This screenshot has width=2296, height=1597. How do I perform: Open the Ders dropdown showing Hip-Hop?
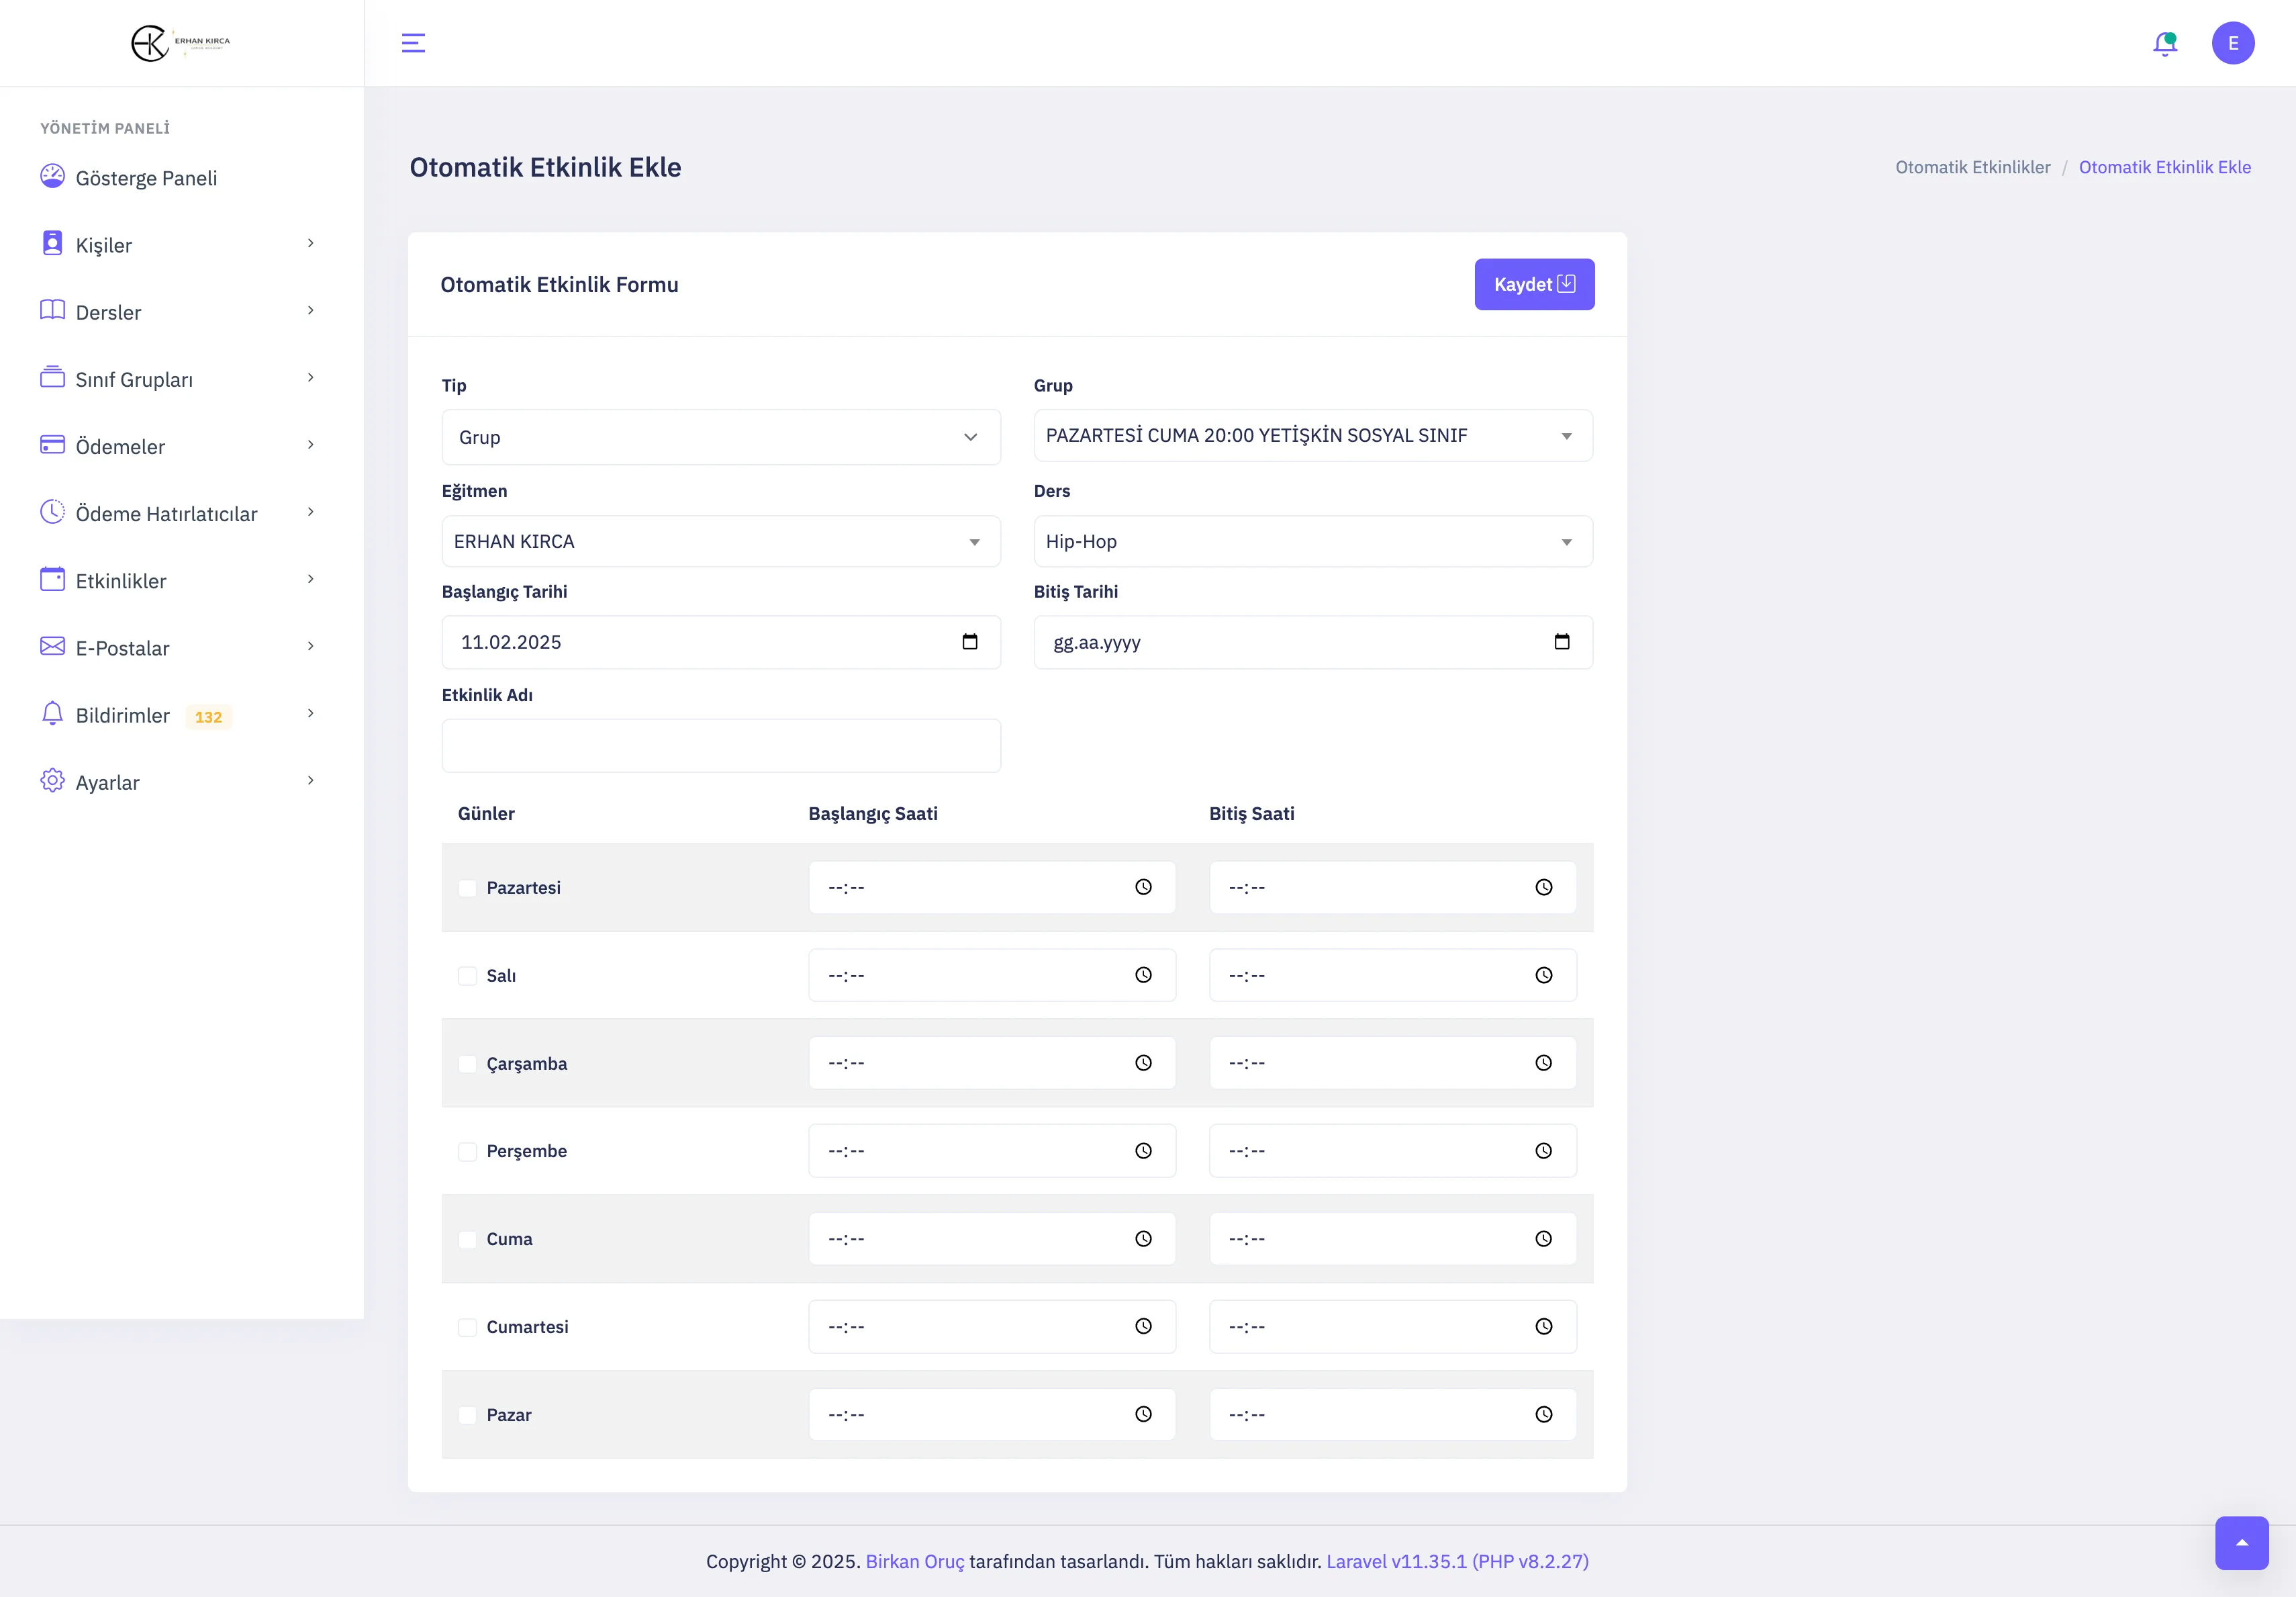tap(1312, 541)
